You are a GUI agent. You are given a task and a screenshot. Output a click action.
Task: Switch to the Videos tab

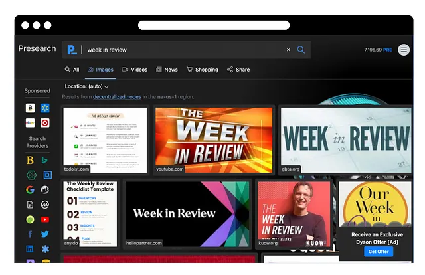pyautogui.click(x=135, y=70)
